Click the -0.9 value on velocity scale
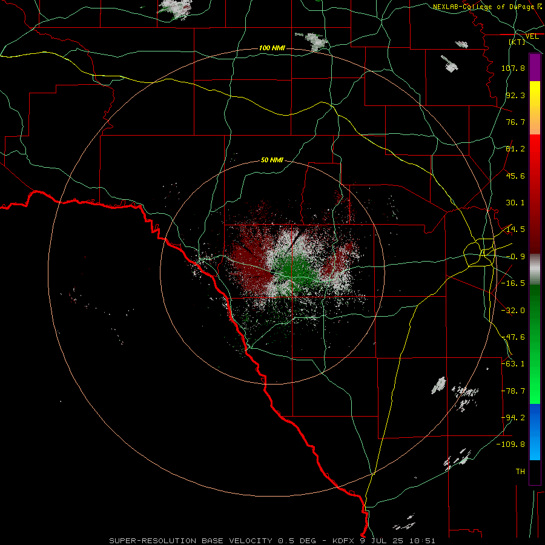Screen dimensions: 545x545 click(515, 257)
